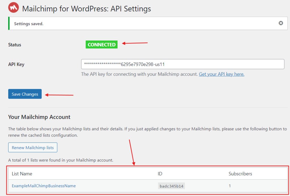290x196 pixels.
Task: Click the CONNECTED status badge
Action: pyautogui.click(x=102, y=44)
